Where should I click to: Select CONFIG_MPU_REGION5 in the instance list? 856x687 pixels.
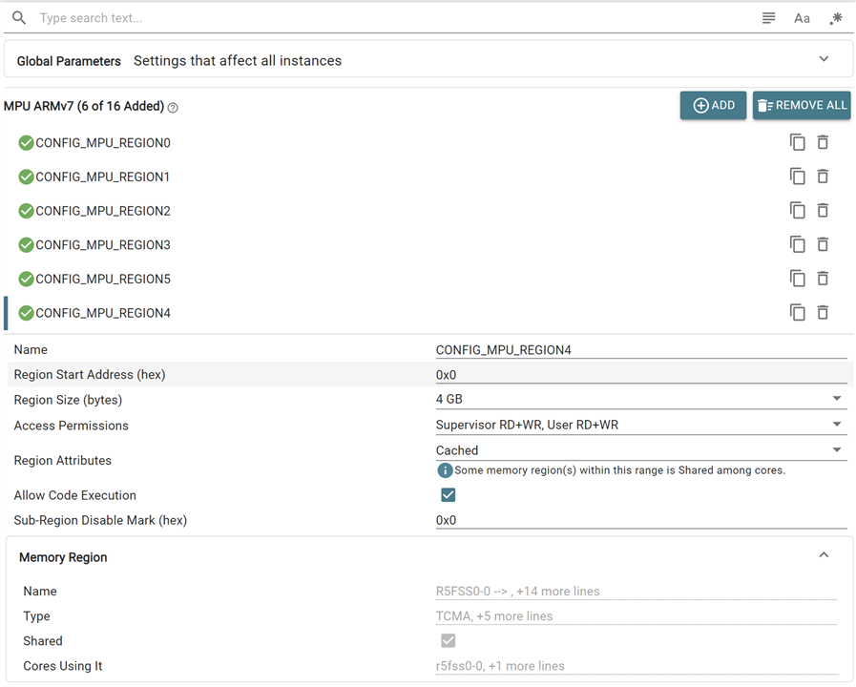pyautogui.click(x=103, y=280)
